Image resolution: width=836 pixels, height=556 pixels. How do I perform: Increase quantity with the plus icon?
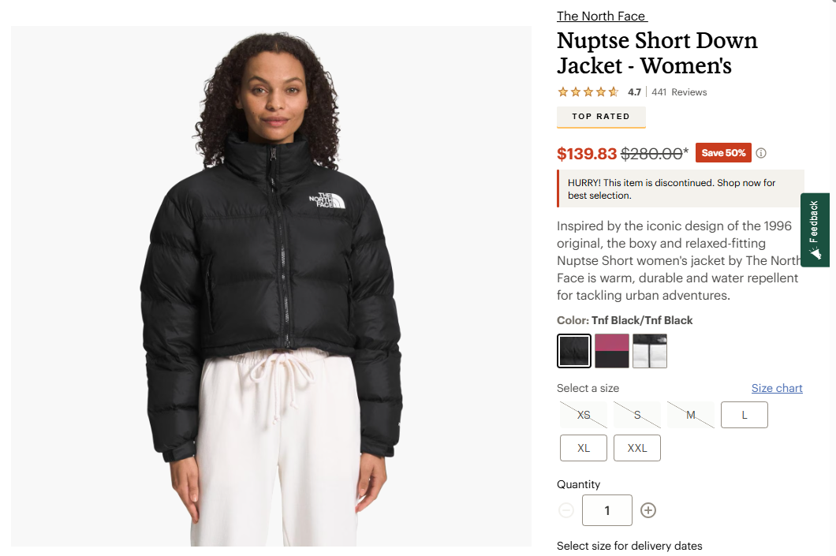(x=648, y=510)
